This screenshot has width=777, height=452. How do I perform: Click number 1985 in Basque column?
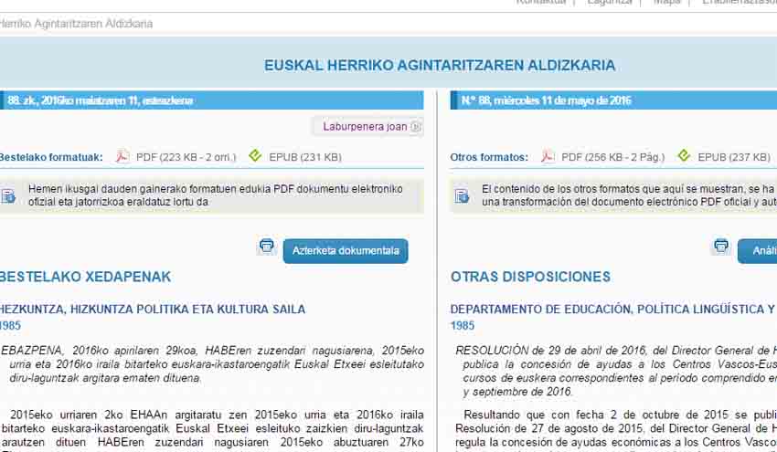(10, 326)
